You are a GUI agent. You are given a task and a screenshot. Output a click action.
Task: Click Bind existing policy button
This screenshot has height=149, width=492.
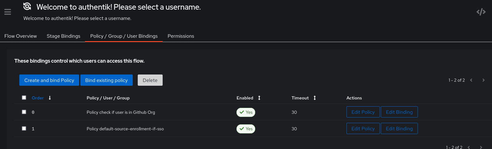(x=107, y=80)
